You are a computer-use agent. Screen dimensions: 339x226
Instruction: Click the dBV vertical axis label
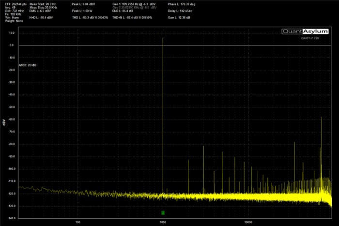[x=4, y=122]
